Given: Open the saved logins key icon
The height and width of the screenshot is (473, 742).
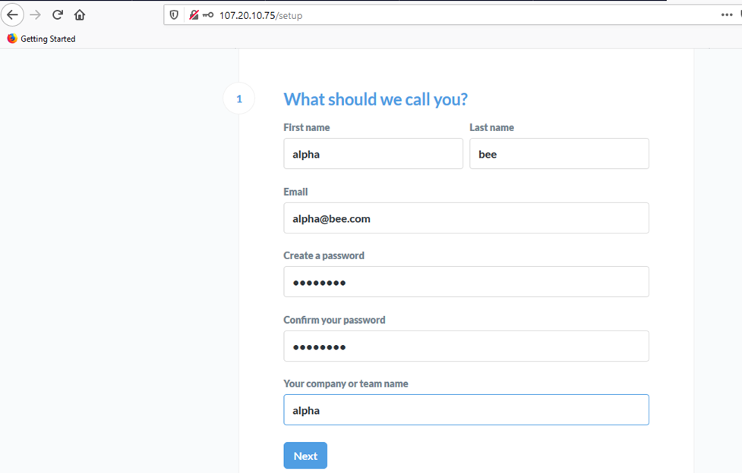Looking at the screenshot, I should click(208, 15).
